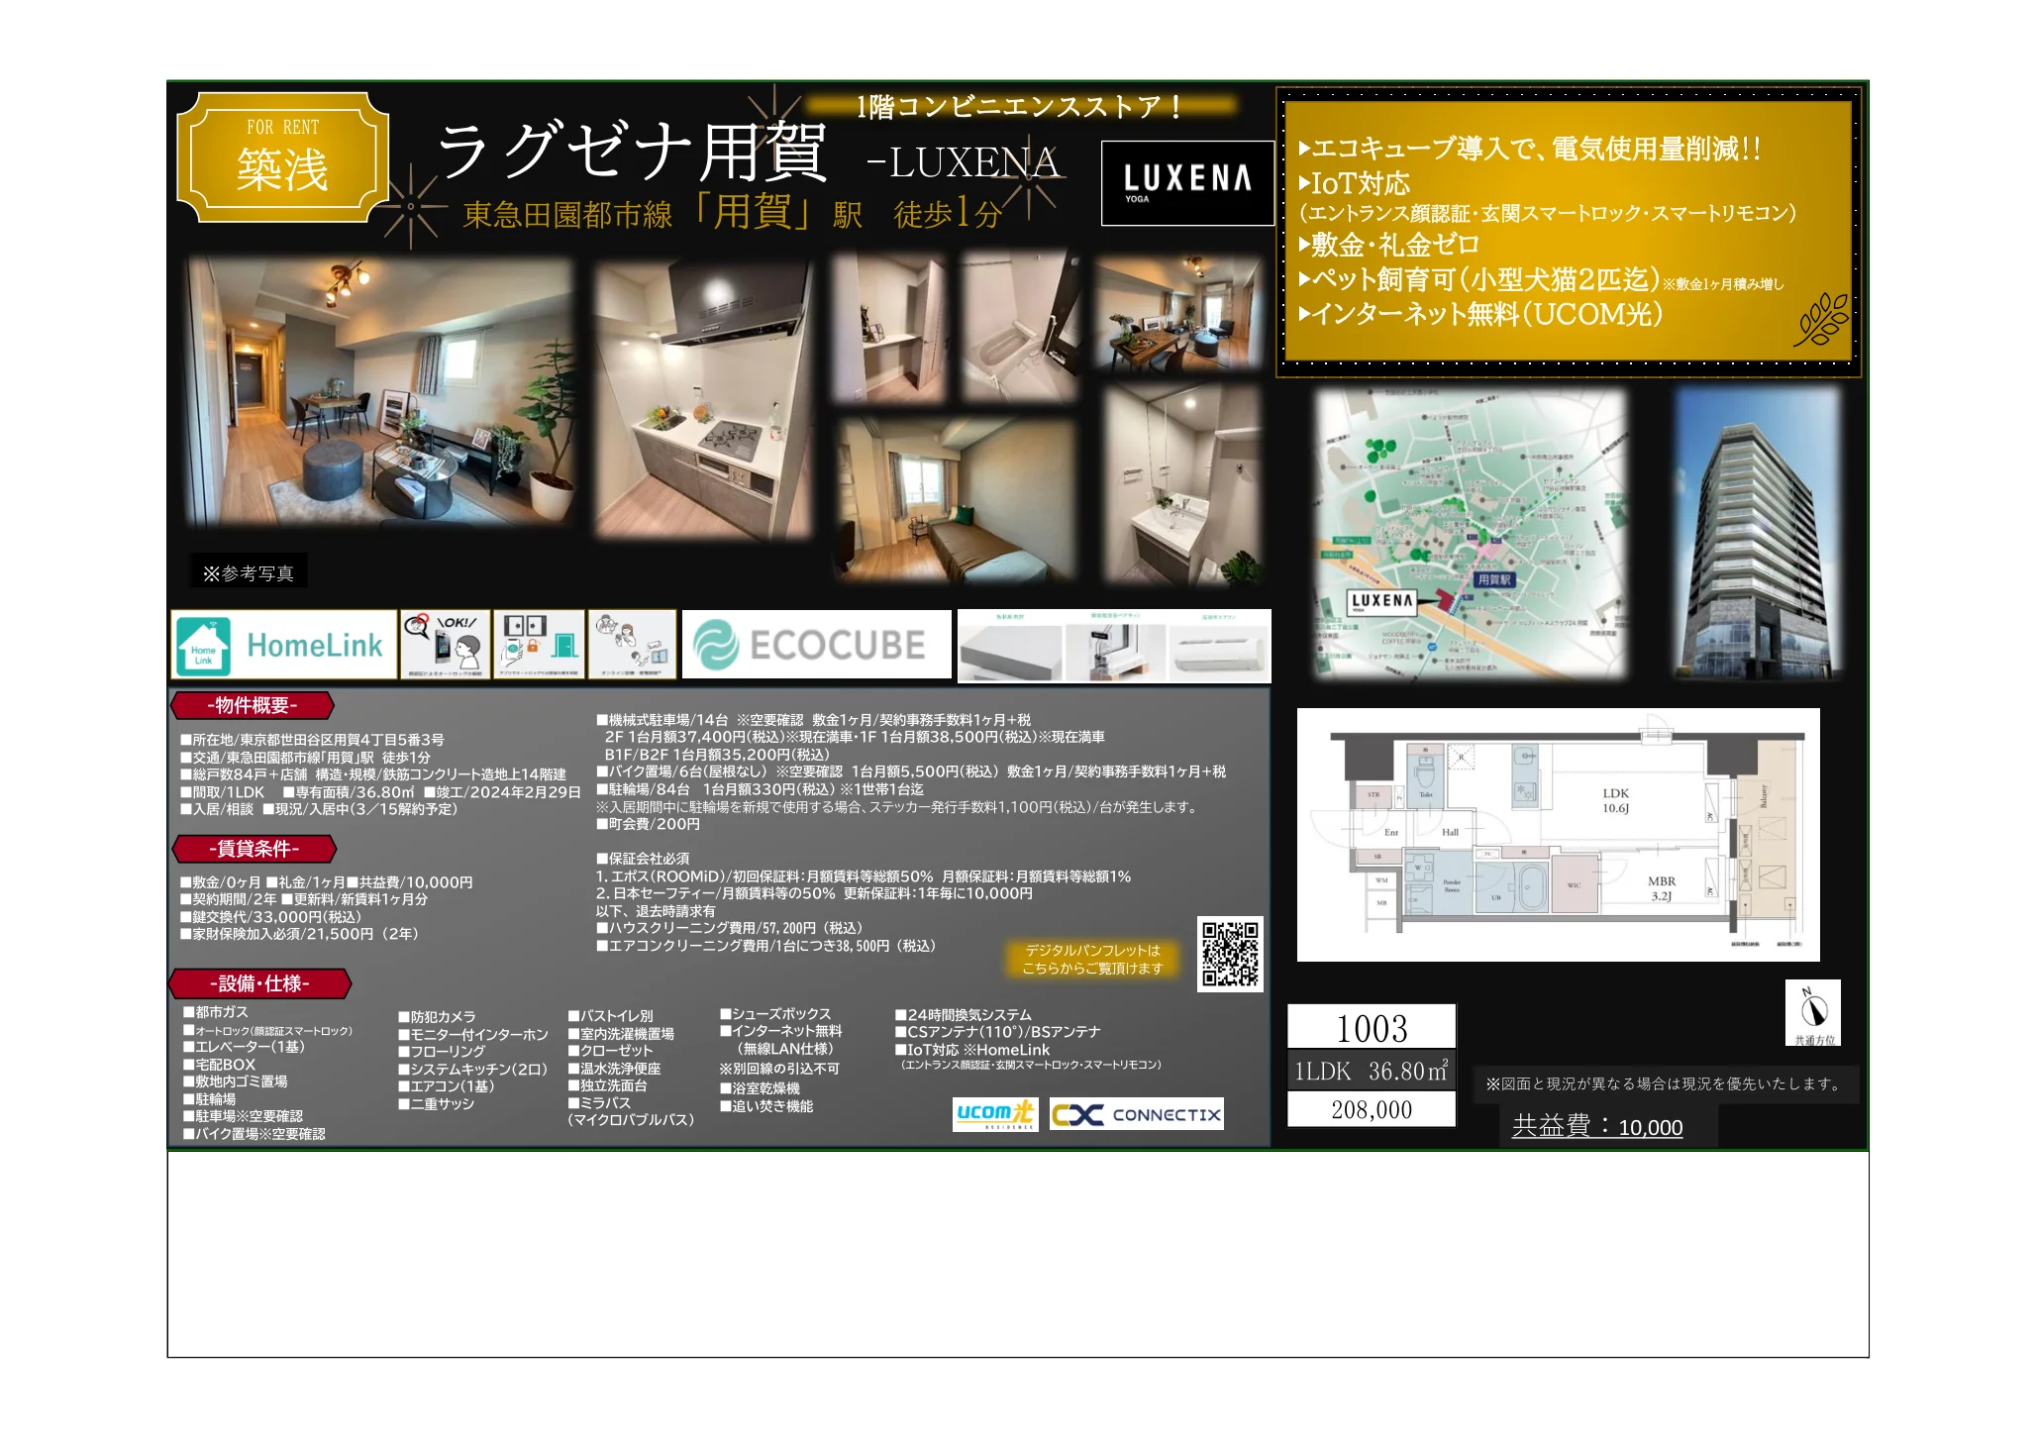This screenshot has width=2036, height=1440.
Task: Select the -設備・仕様- section header
Action: pos(259,983)
